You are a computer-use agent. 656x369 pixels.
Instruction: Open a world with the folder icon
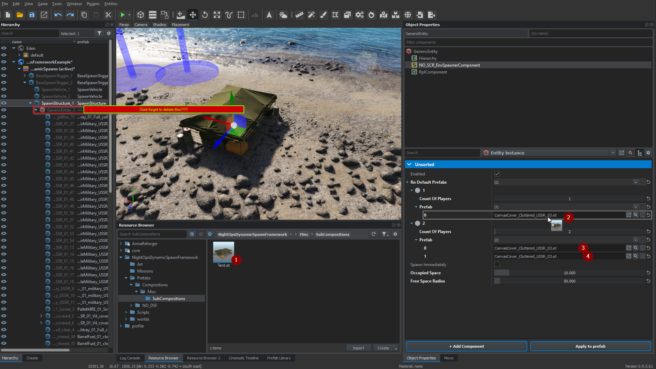tap(20, 15)
